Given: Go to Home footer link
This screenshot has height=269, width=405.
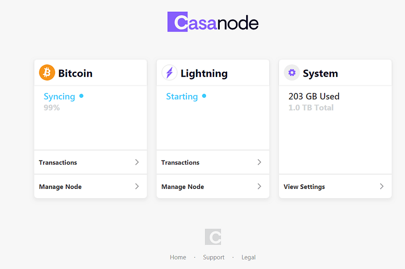Looking at the screenshot, I should pos(178,257).
